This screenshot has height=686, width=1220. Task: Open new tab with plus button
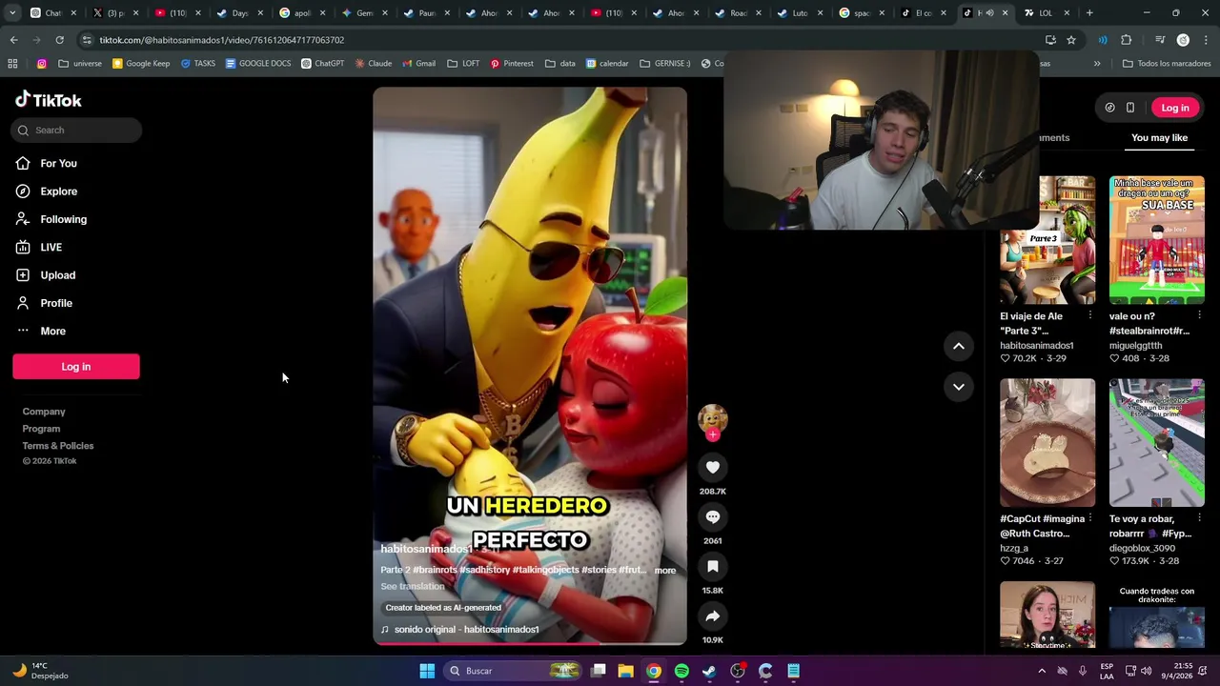[1089, 13]
